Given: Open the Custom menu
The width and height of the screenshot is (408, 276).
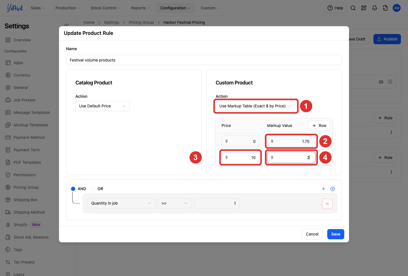Looking at the screenshot, I should (210, 8).
